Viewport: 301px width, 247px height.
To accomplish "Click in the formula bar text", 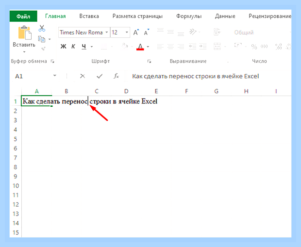I will point(196,76).
